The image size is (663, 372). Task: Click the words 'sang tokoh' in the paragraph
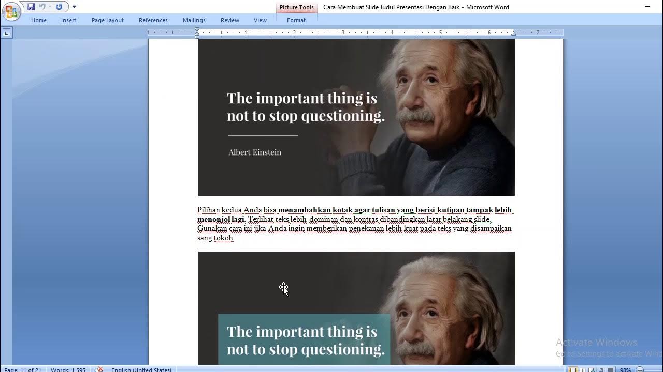click(x=216, y=238)
